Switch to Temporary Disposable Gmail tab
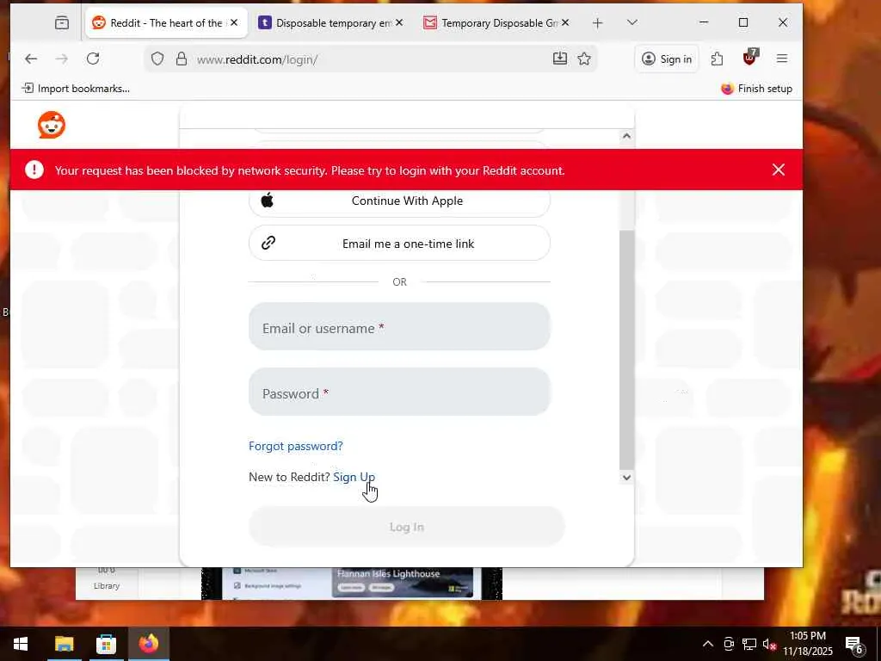The image size is (881, 661). [x=496, y=23]
